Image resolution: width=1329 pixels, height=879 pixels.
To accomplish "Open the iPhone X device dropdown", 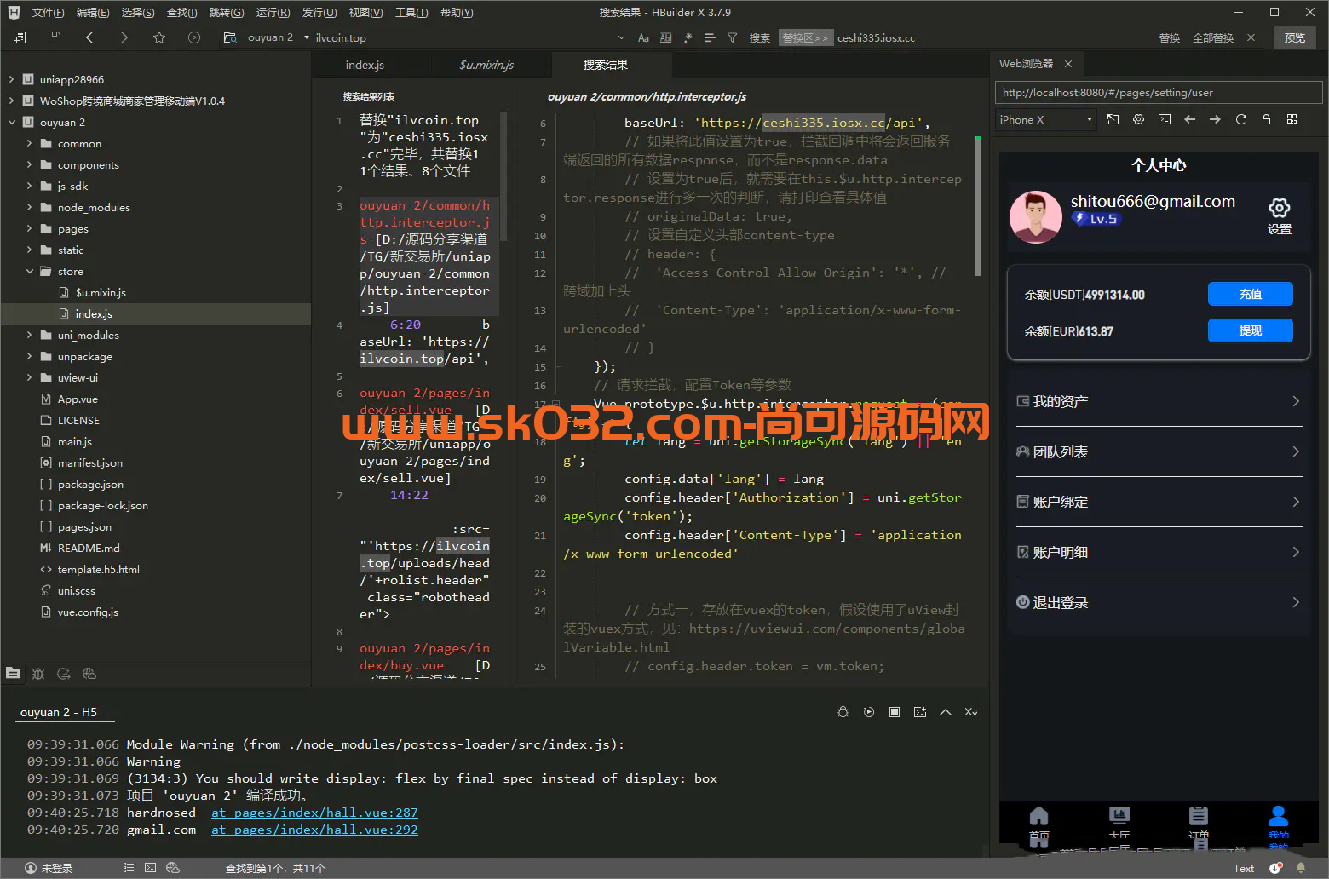I will point(1045,120).
